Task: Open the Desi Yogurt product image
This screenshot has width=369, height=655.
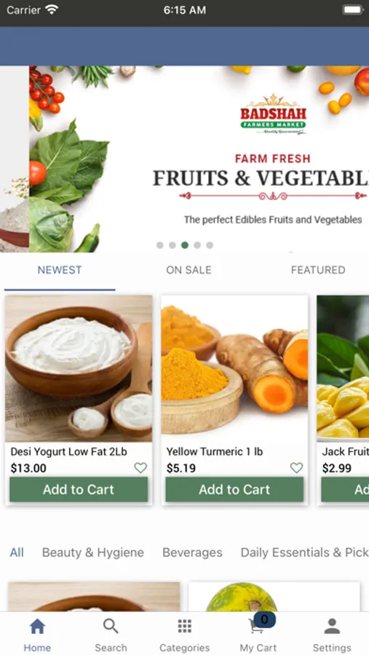Action: click(79, 368)
